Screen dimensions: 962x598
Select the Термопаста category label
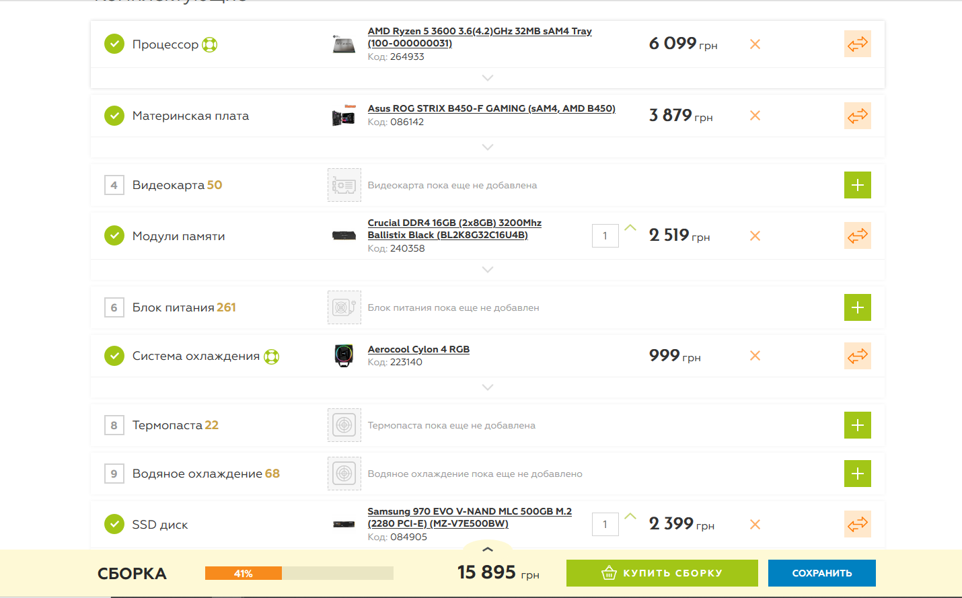168,425
